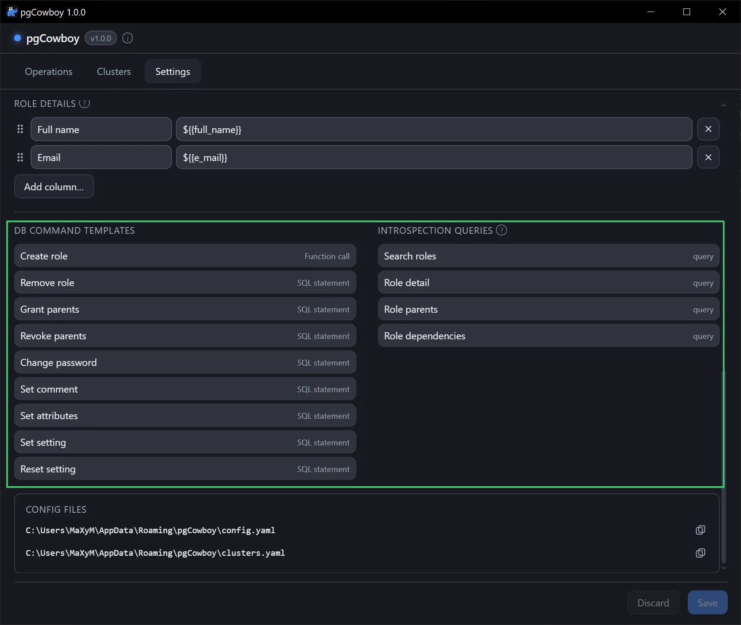Image resolution: width=741 pixels, height=625 pixels.
Task: Expand the Grant parents template
Action: [185, 309]
